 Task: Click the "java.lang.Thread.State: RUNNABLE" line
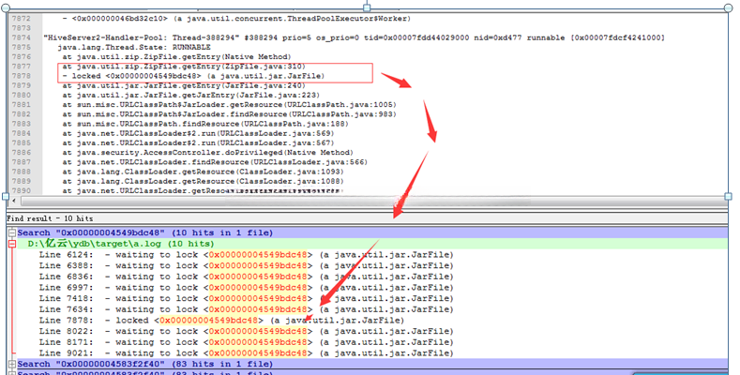pyautogui.click(x=134, y=47)
